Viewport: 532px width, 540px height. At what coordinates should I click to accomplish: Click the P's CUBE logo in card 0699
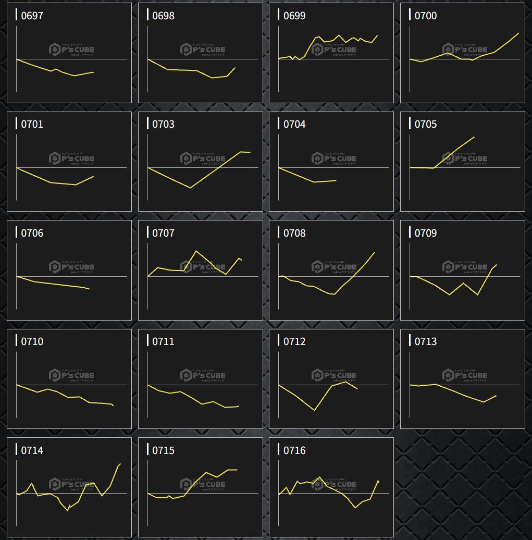334,50
